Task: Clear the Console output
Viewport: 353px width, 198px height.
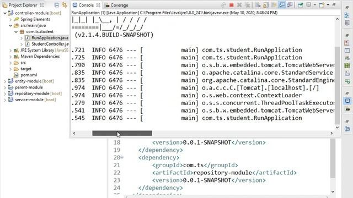Action: [x=258, y=5]
